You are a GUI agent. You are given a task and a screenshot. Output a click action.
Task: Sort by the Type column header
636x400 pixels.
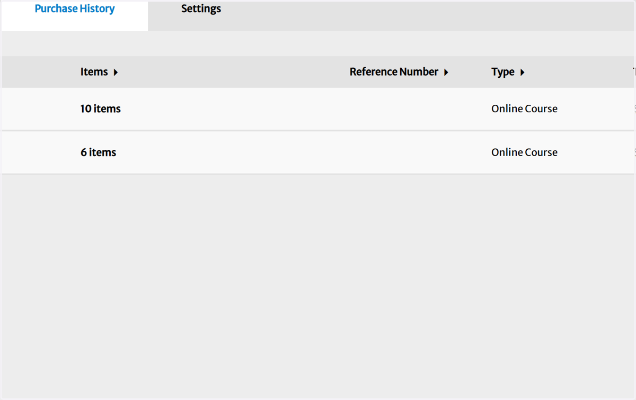pos(503,72)
